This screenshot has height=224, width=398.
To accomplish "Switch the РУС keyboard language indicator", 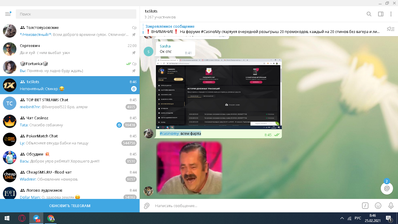I will point(358,218).
